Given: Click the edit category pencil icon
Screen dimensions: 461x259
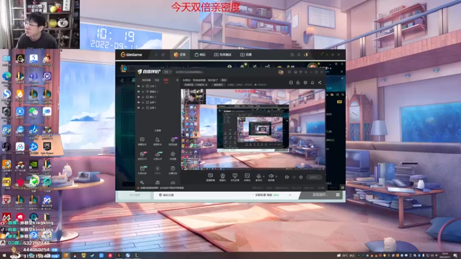Looking at the screenshot, I should pos(206,85).
